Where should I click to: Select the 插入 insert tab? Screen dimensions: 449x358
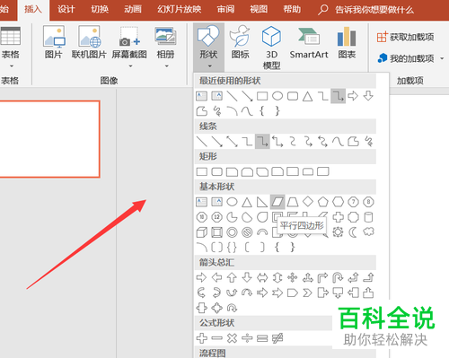point(33,10)
